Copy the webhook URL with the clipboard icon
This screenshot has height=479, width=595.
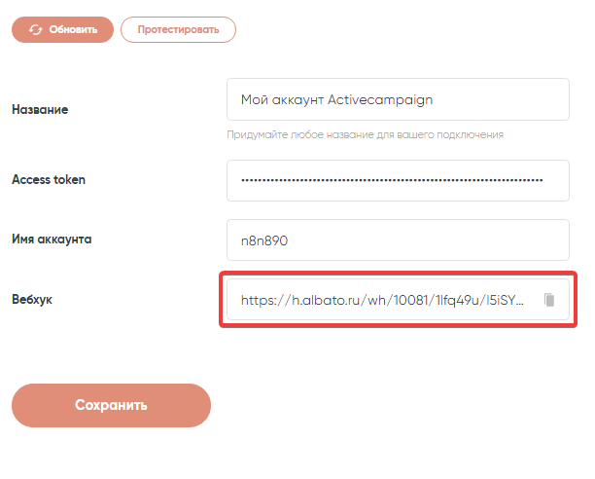coord(549,300)
